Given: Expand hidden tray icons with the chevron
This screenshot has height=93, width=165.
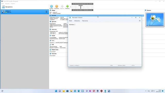Looking at the screenshot, I should [146, 91].
